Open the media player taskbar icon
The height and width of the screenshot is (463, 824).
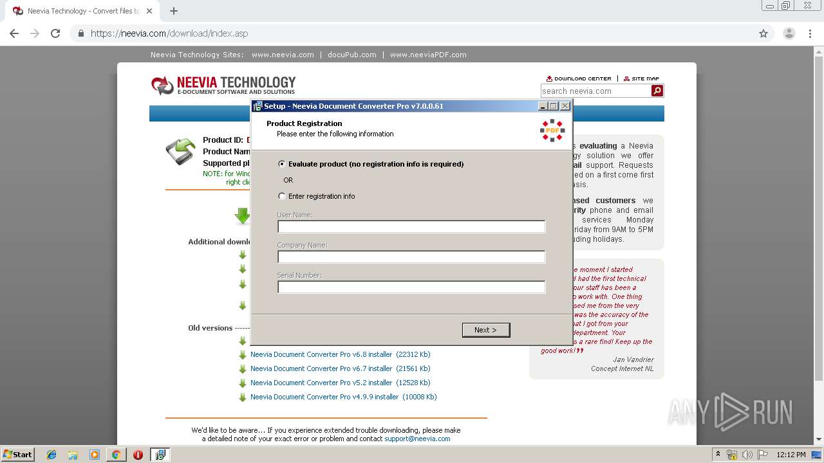(95, 455)
